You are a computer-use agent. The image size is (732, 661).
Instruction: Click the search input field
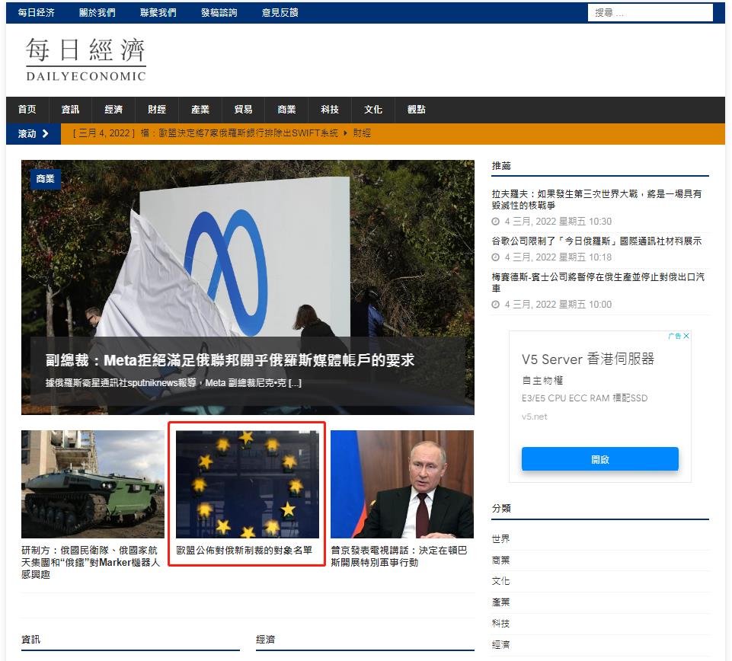(650, 13)
